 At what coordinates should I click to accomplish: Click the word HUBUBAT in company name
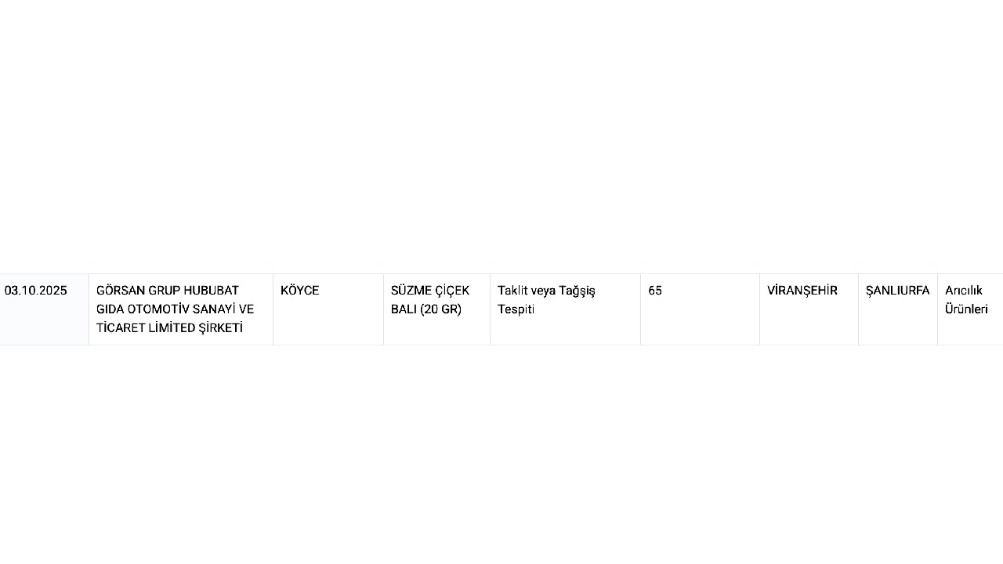[x=212, y=291]
